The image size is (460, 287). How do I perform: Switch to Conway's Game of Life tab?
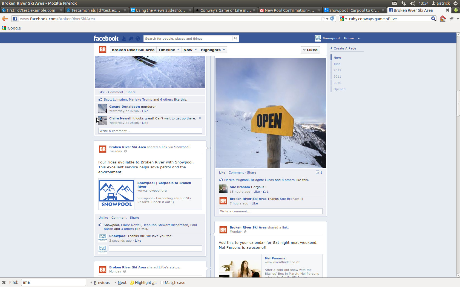(x=225, y=10)
